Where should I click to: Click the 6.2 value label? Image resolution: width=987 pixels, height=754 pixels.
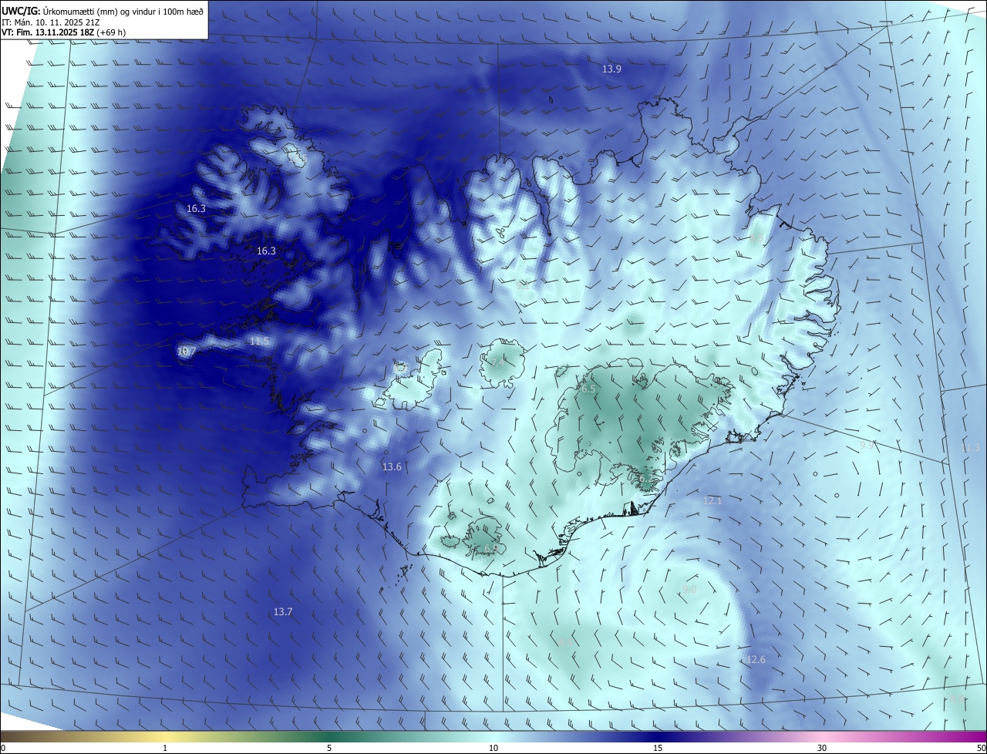tap(646, 479)
